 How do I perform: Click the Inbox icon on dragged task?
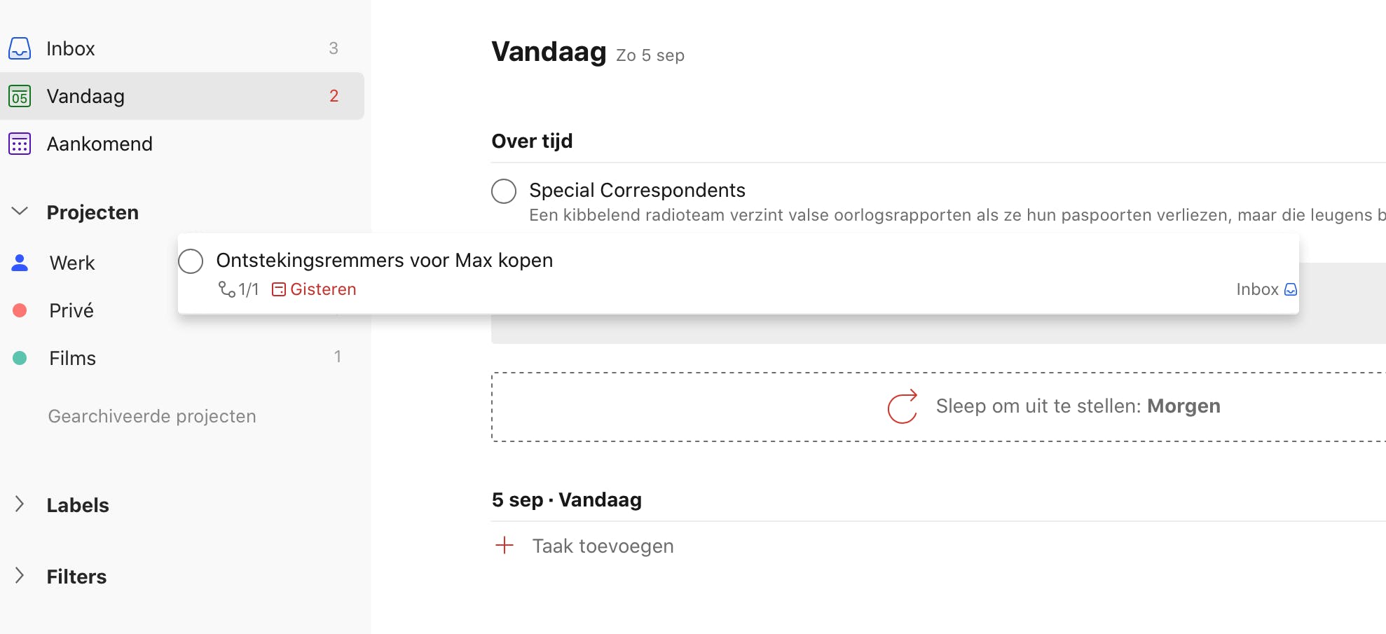[x=1291, y=289]
